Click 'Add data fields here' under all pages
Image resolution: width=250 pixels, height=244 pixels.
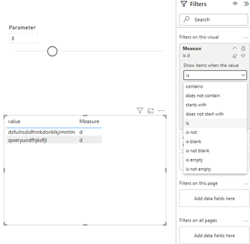pyautogui.click(x=214, y=235)
